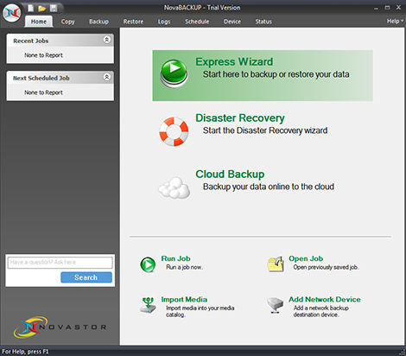
Task: Click the Import Media link
Action: point(184,299)
